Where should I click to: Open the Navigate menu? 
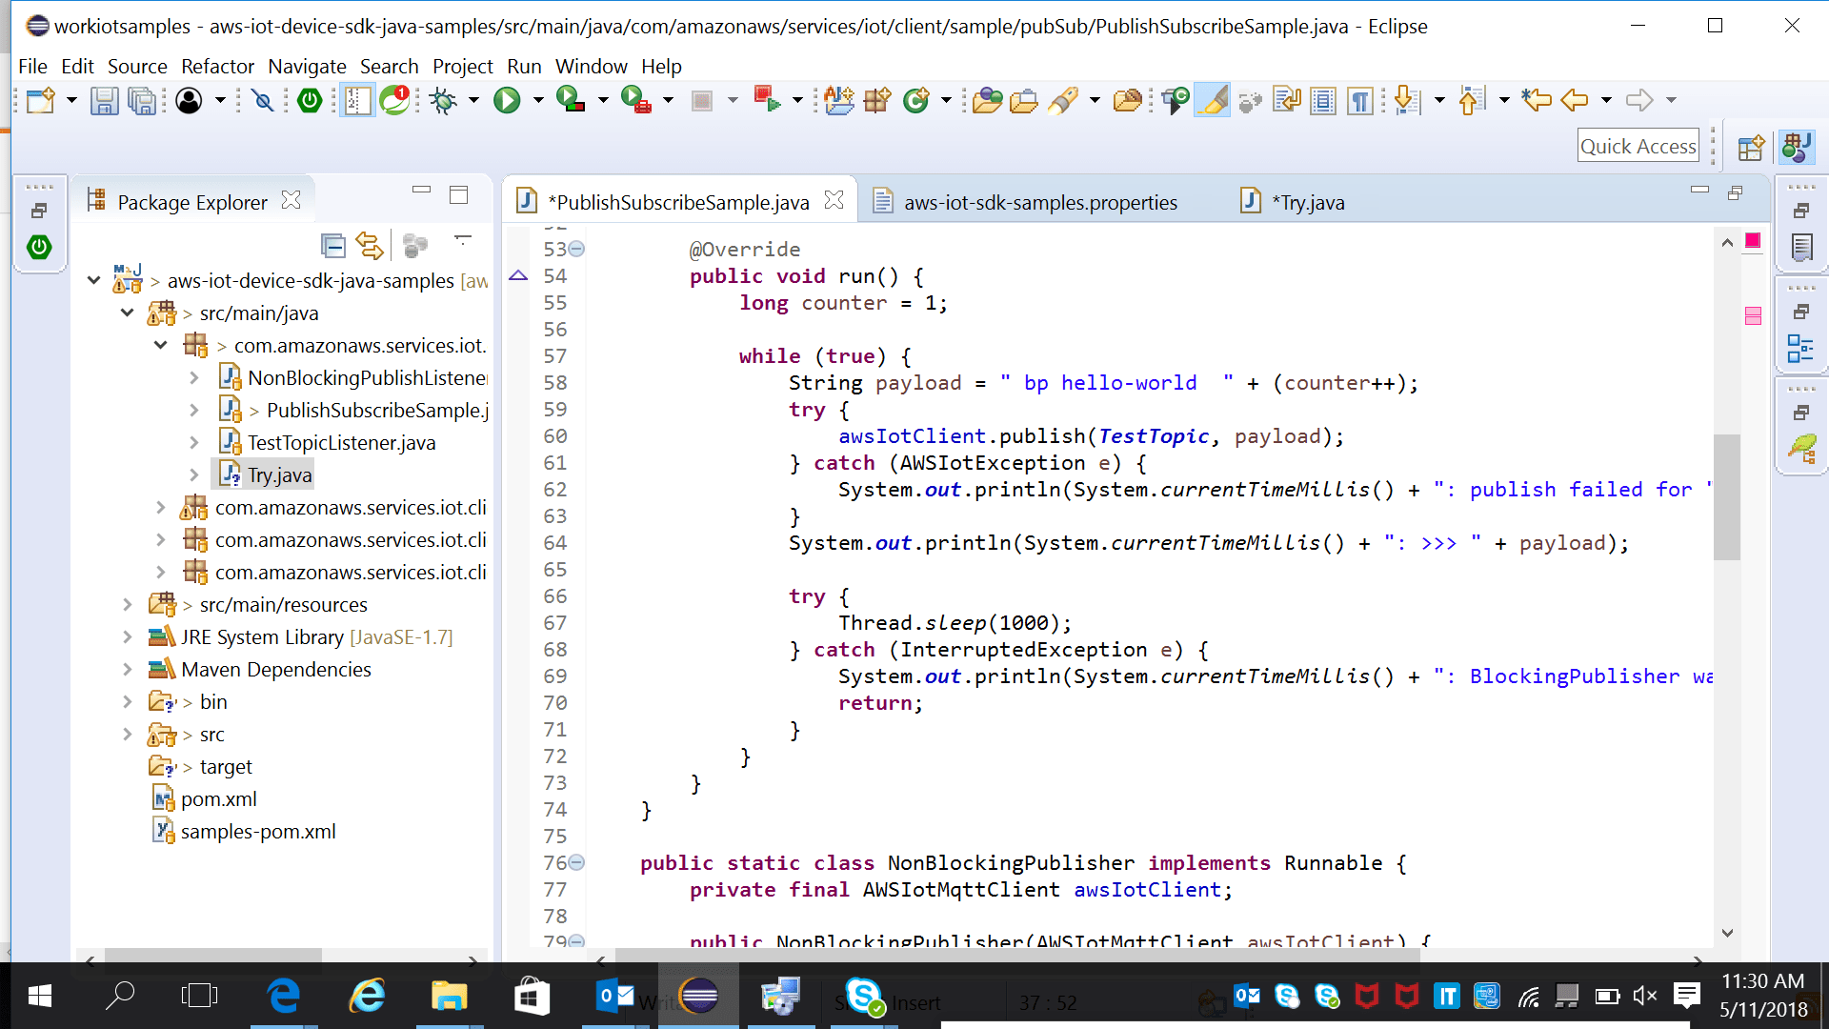pos(307,66)
